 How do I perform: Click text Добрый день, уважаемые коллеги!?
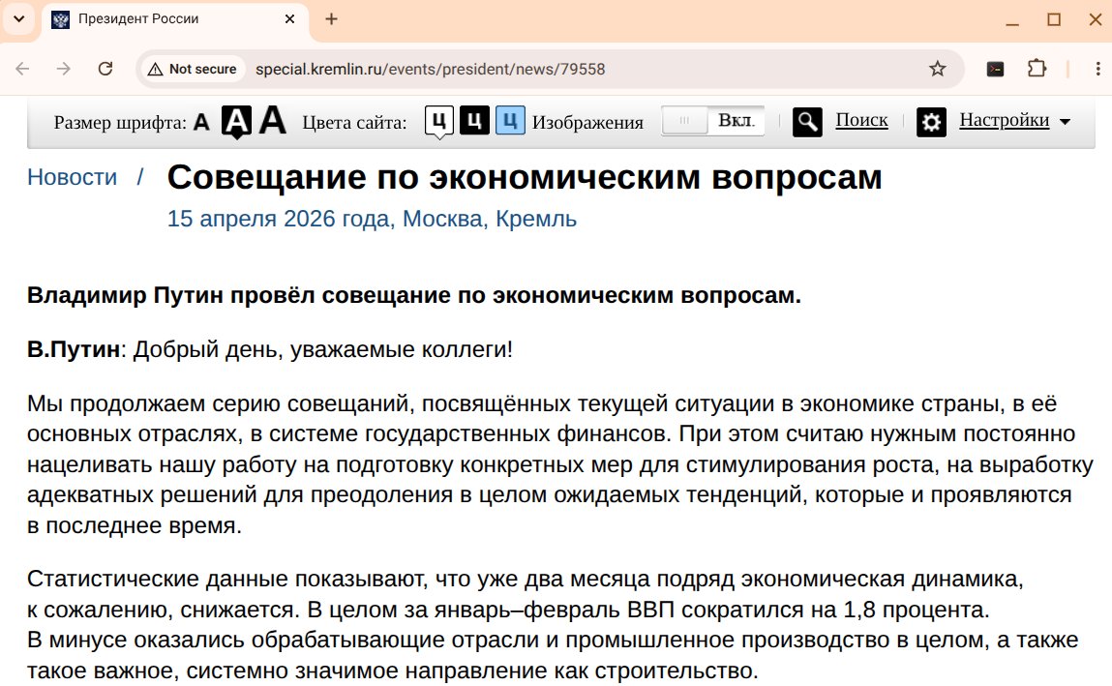point(322,349)
